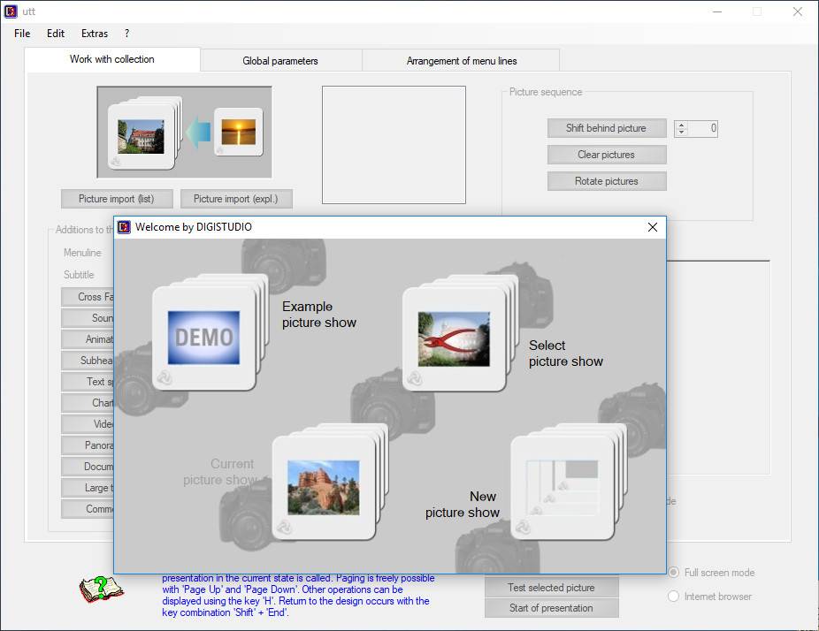Click the Panora... button
Image resolution: width=819 pixels, height=631 pixels.
88,445
